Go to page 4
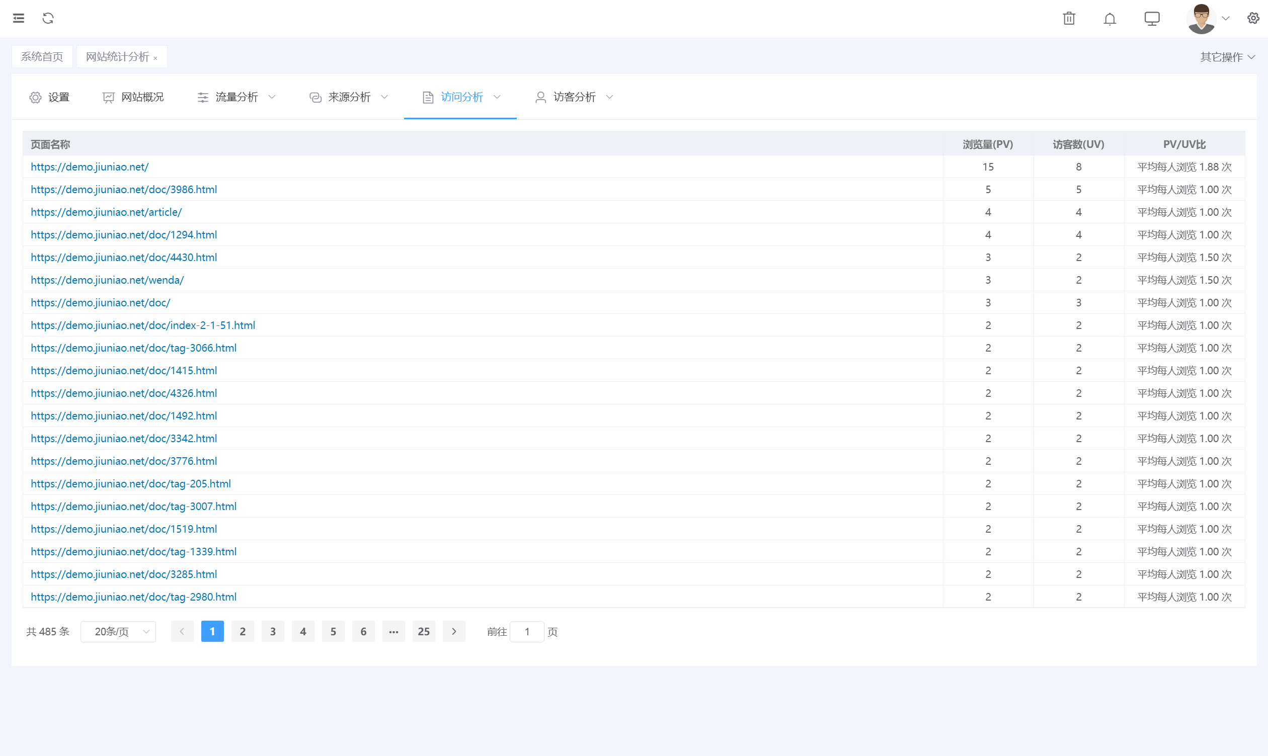Screen dimensions: 1268x756 [303, 632]
